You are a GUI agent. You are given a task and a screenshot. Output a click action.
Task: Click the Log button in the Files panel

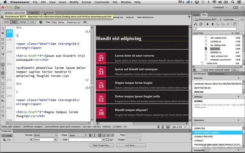pyautogui.click(x=235, y=70)
